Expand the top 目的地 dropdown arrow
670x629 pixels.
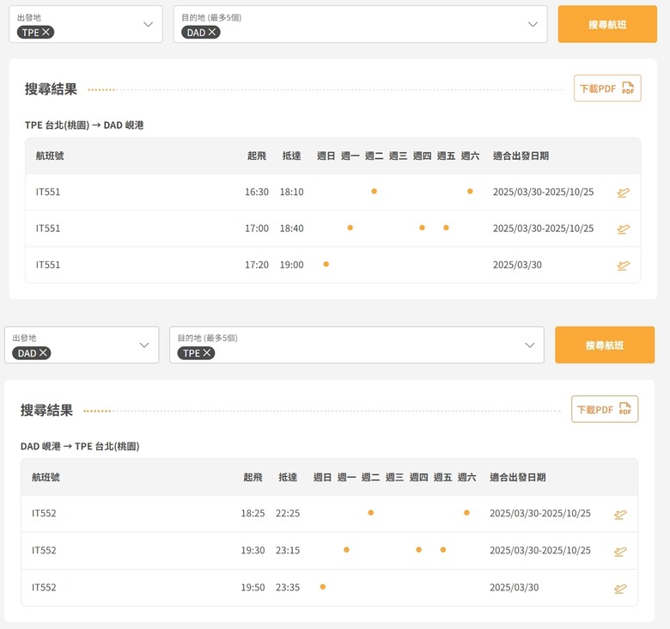[533, 24]
